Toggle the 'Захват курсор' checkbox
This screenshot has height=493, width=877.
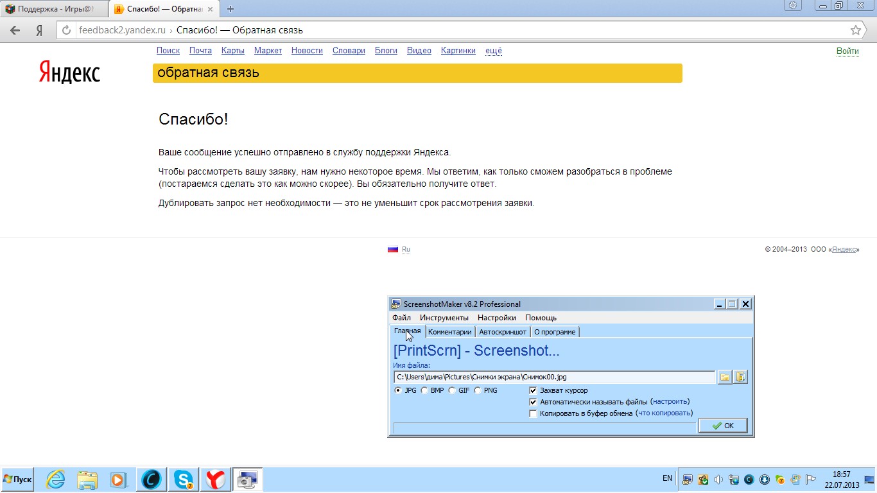(533, 390)
